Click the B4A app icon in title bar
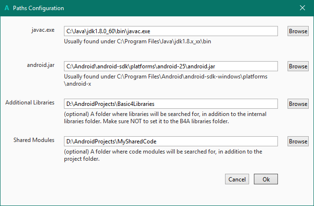314x206 pixels. click(6, 8)
